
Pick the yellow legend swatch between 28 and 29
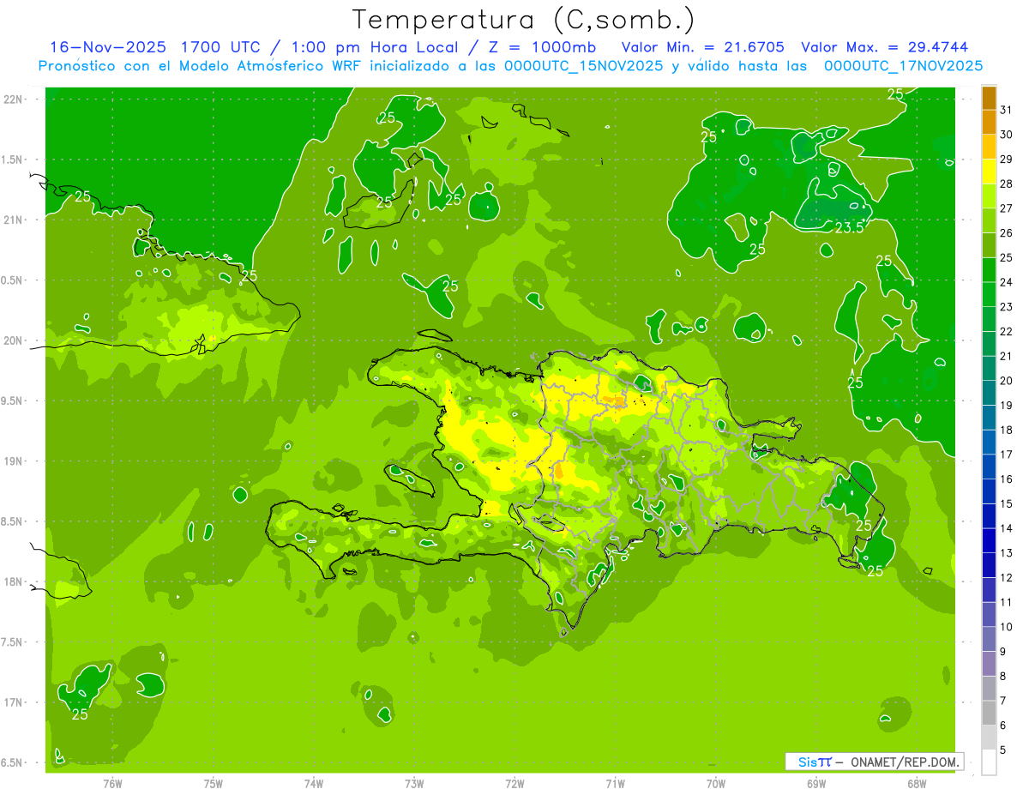tap(989, 172)
